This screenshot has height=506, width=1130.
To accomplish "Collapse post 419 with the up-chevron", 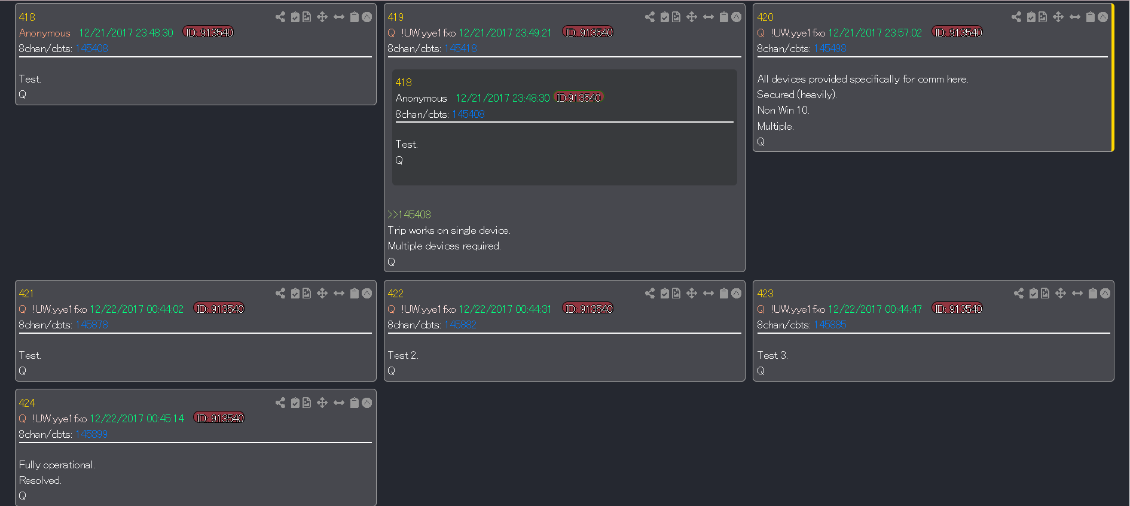I will pos(737,17).
